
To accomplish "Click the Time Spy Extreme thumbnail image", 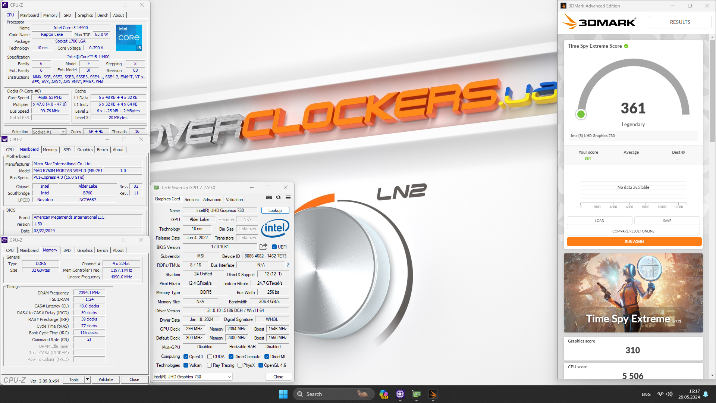I will tap(633, 293).
